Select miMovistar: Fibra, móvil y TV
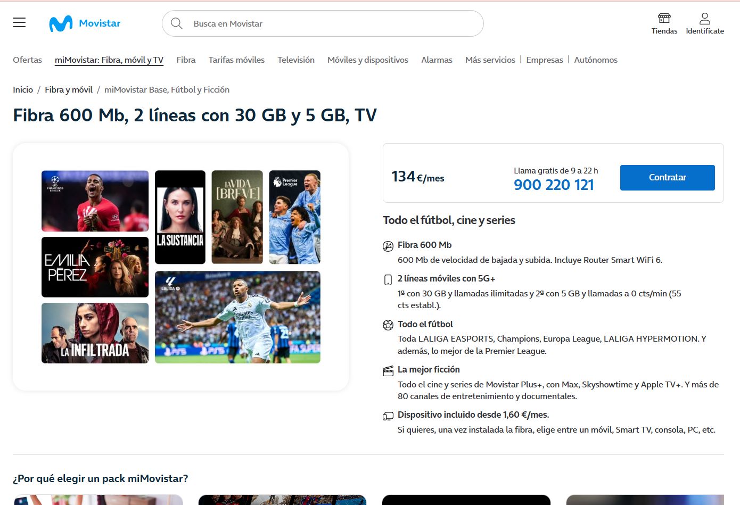740x505 pixels. (109, 60)
